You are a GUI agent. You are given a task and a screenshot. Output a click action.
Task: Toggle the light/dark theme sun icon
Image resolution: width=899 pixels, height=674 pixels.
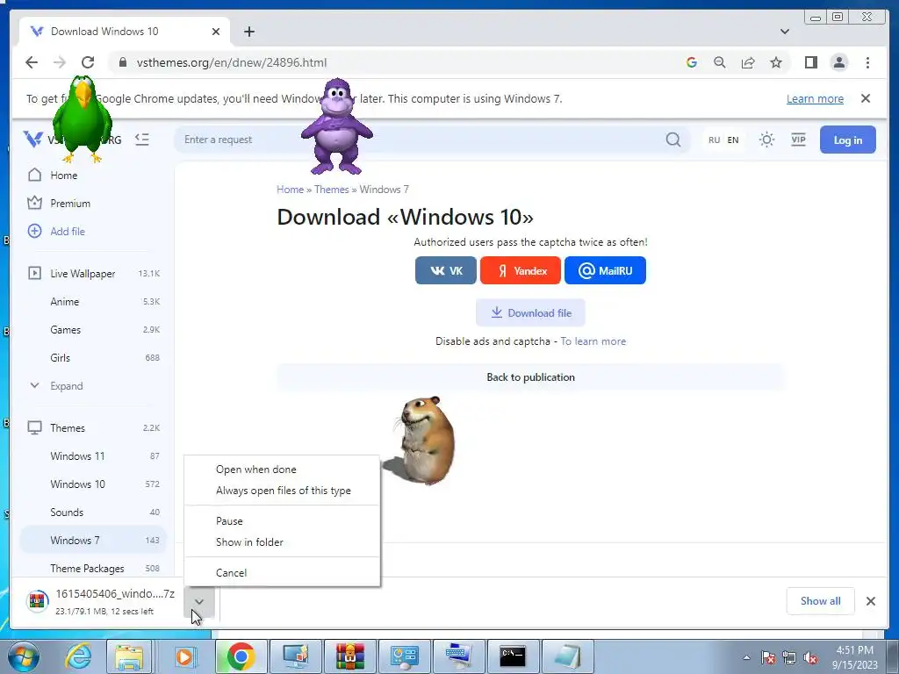click(x=766, y=140)
